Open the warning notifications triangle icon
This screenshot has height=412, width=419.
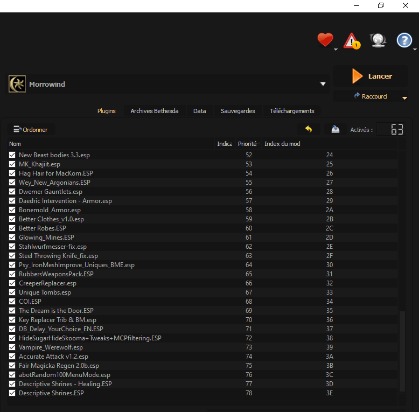pos(352,40)
